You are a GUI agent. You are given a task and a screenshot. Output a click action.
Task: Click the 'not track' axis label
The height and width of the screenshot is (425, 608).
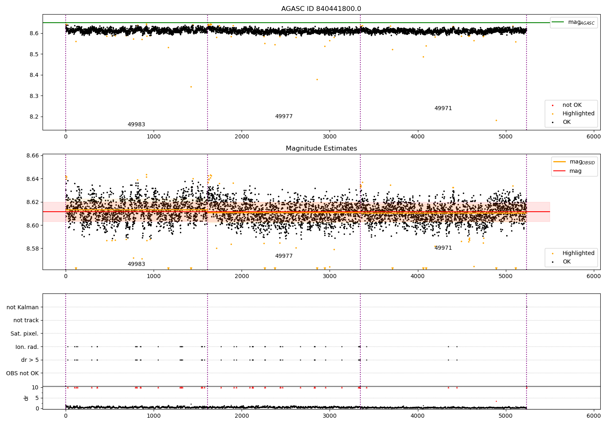click(26, 320)
